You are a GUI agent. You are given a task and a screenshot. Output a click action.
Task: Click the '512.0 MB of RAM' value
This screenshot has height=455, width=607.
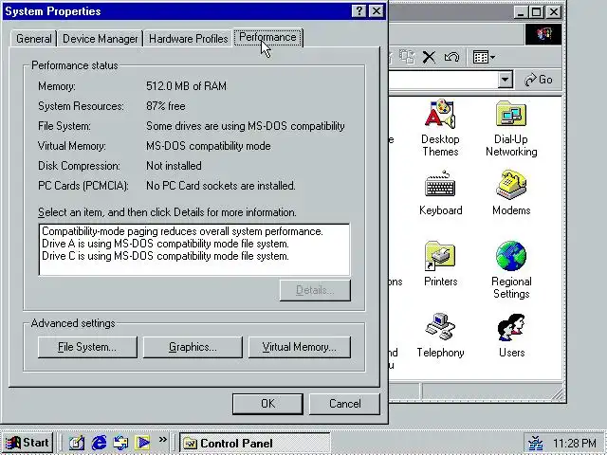[x=186, y=86]
